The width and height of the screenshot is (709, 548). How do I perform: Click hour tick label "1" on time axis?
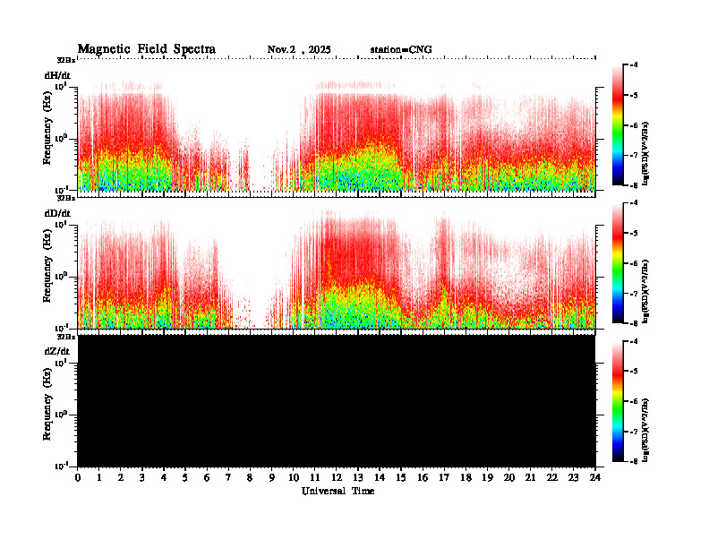[x=99, y=478]
